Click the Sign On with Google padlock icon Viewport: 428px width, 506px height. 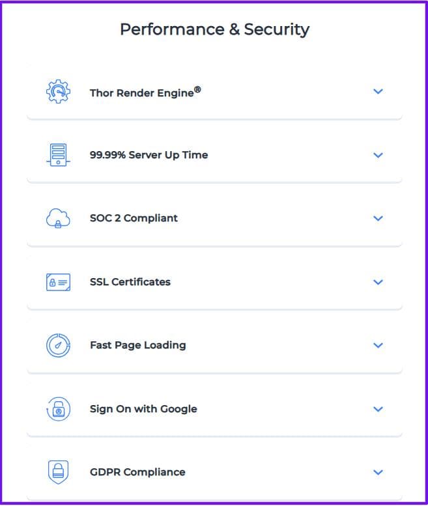click(x=58, y=409)
